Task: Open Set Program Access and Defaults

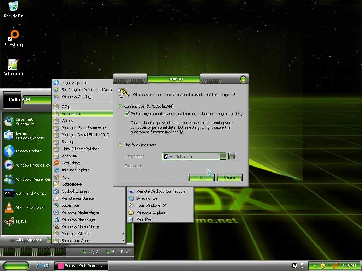Action: click(x=83, y=90)
